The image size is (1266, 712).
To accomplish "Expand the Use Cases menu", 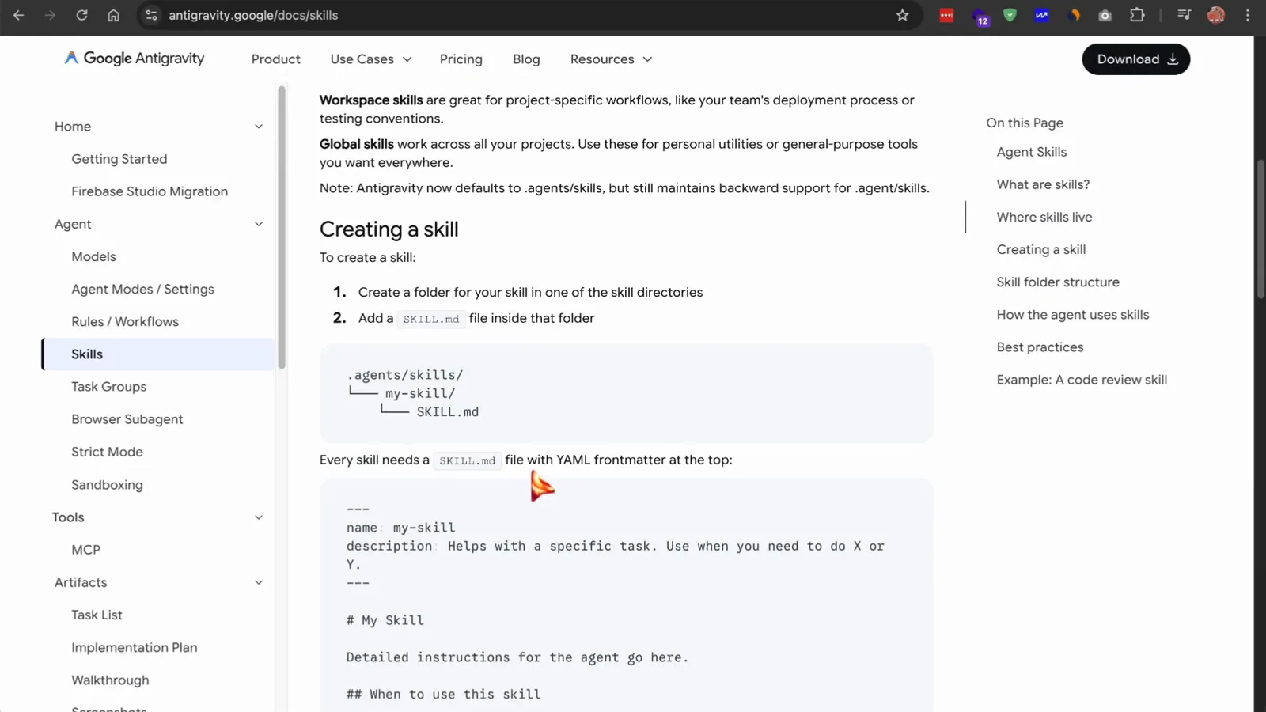I will (x=371, y=59).
